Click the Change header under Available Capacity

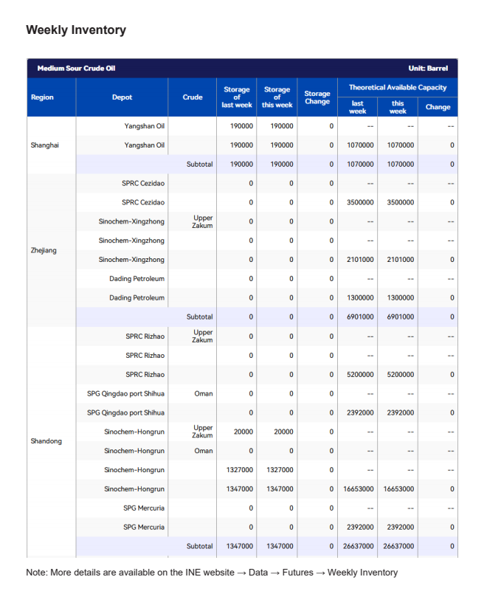click(438, 107)
